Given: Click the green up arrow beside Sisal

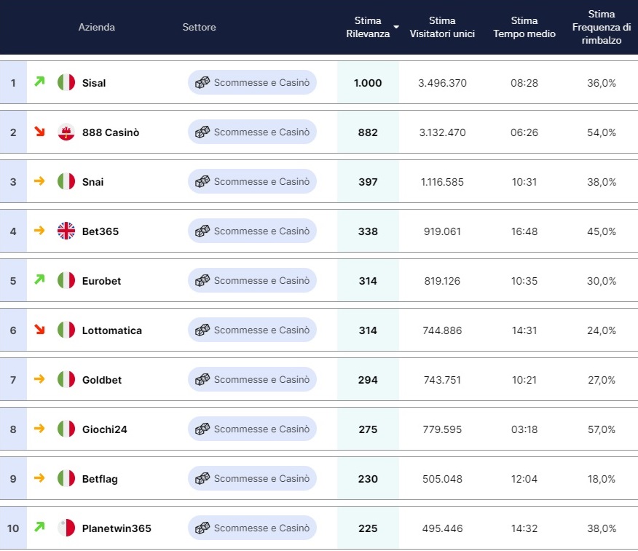Looking at the screenshot, I should [39, 82].
